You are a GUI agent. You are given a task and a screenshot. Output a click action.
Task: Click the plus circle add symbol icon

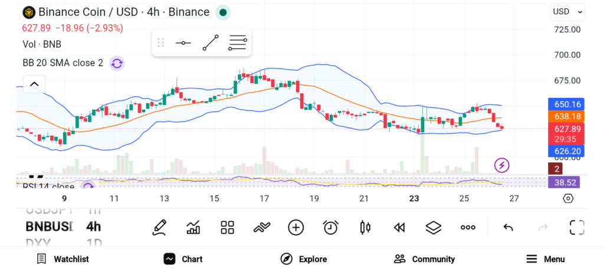click(296, 227)
